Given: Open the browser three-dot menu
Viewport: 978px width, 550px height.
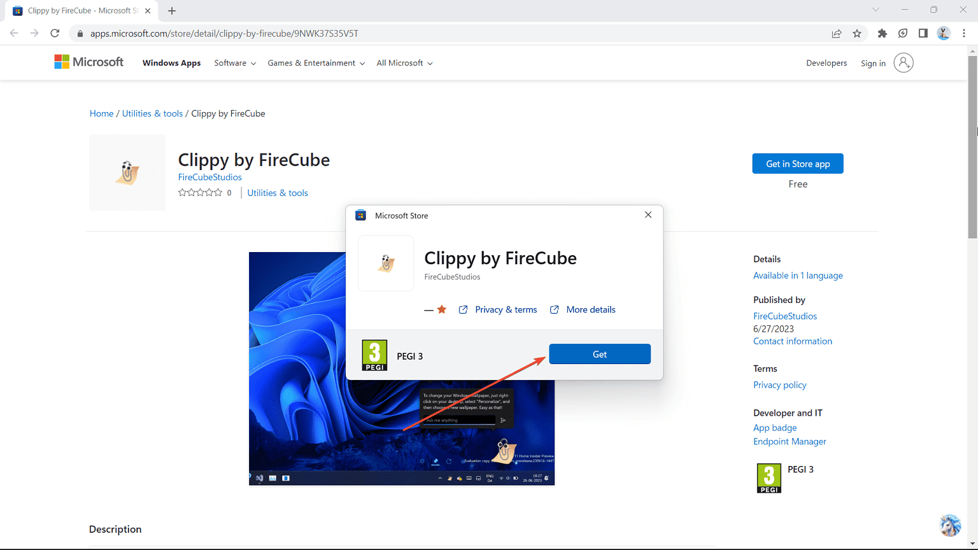Looking at the screenshot, I should pos(965,33).
